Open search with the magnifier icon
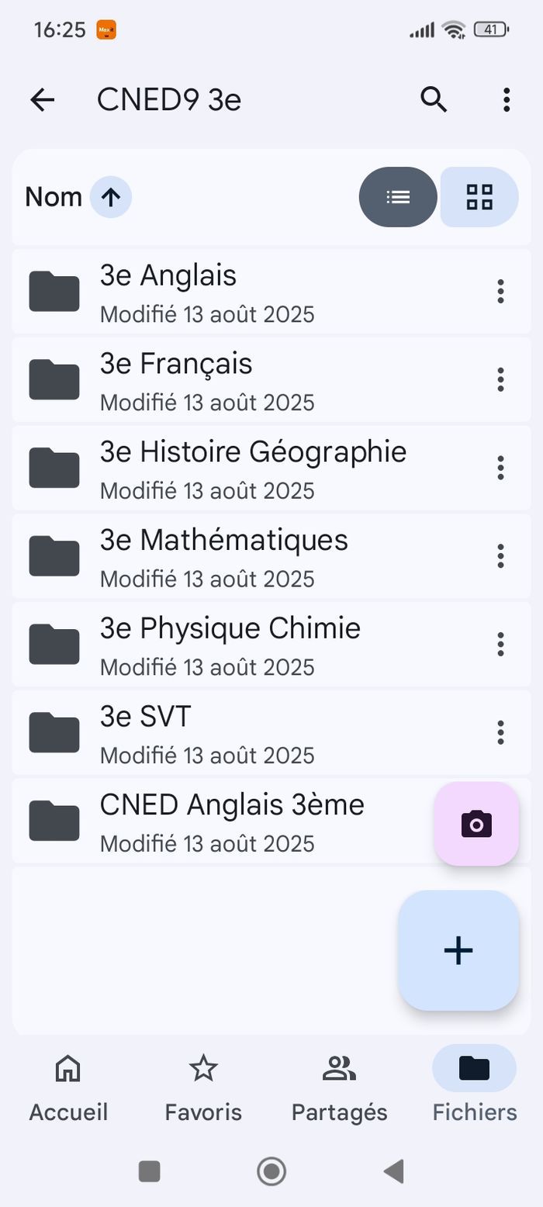 (434, 99)
